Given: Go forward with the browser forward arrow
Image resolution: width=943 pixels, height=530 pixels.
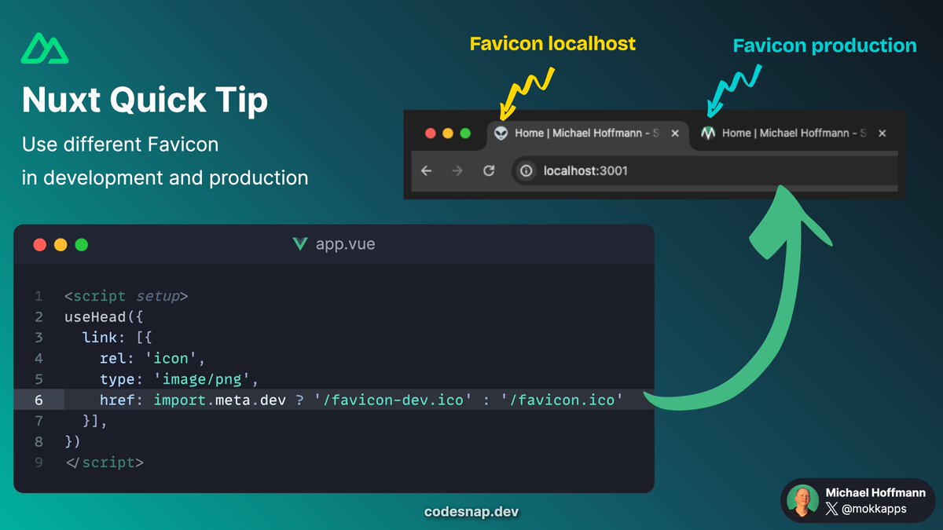Looking at the screenshot, I should (x=457, y=170).
